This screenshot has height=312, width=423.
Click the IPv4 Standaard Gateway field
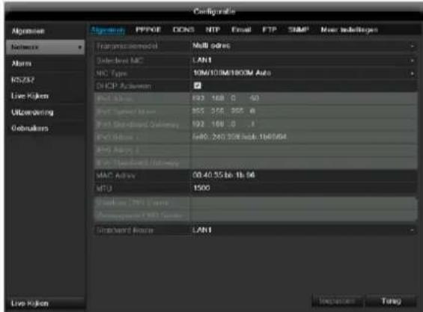pos(303,124)
